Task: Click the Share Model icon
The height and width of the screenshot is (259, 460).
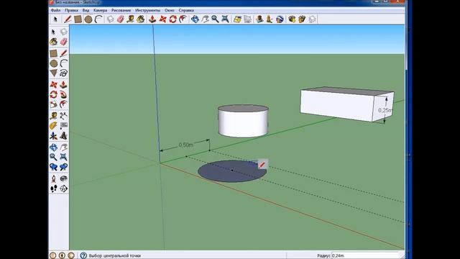Action: coord(302,19)
